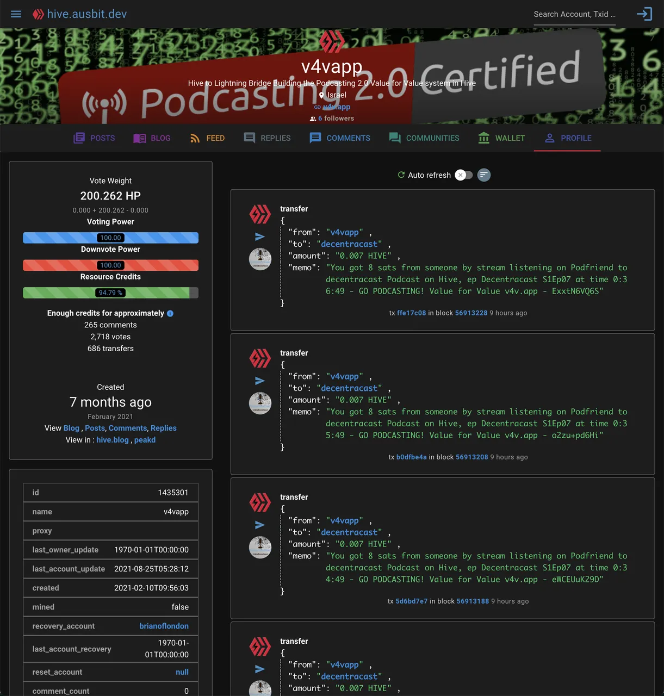Switch to the COMMENTS tab
The width and height of the screenshot is (664, 696).
point(340,138)
